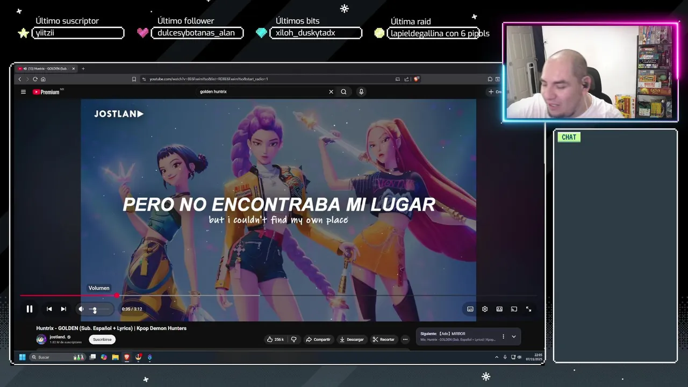Open the Brave browser taskbar icon
This screenshot has height=387, width=688.
(127, 357)
